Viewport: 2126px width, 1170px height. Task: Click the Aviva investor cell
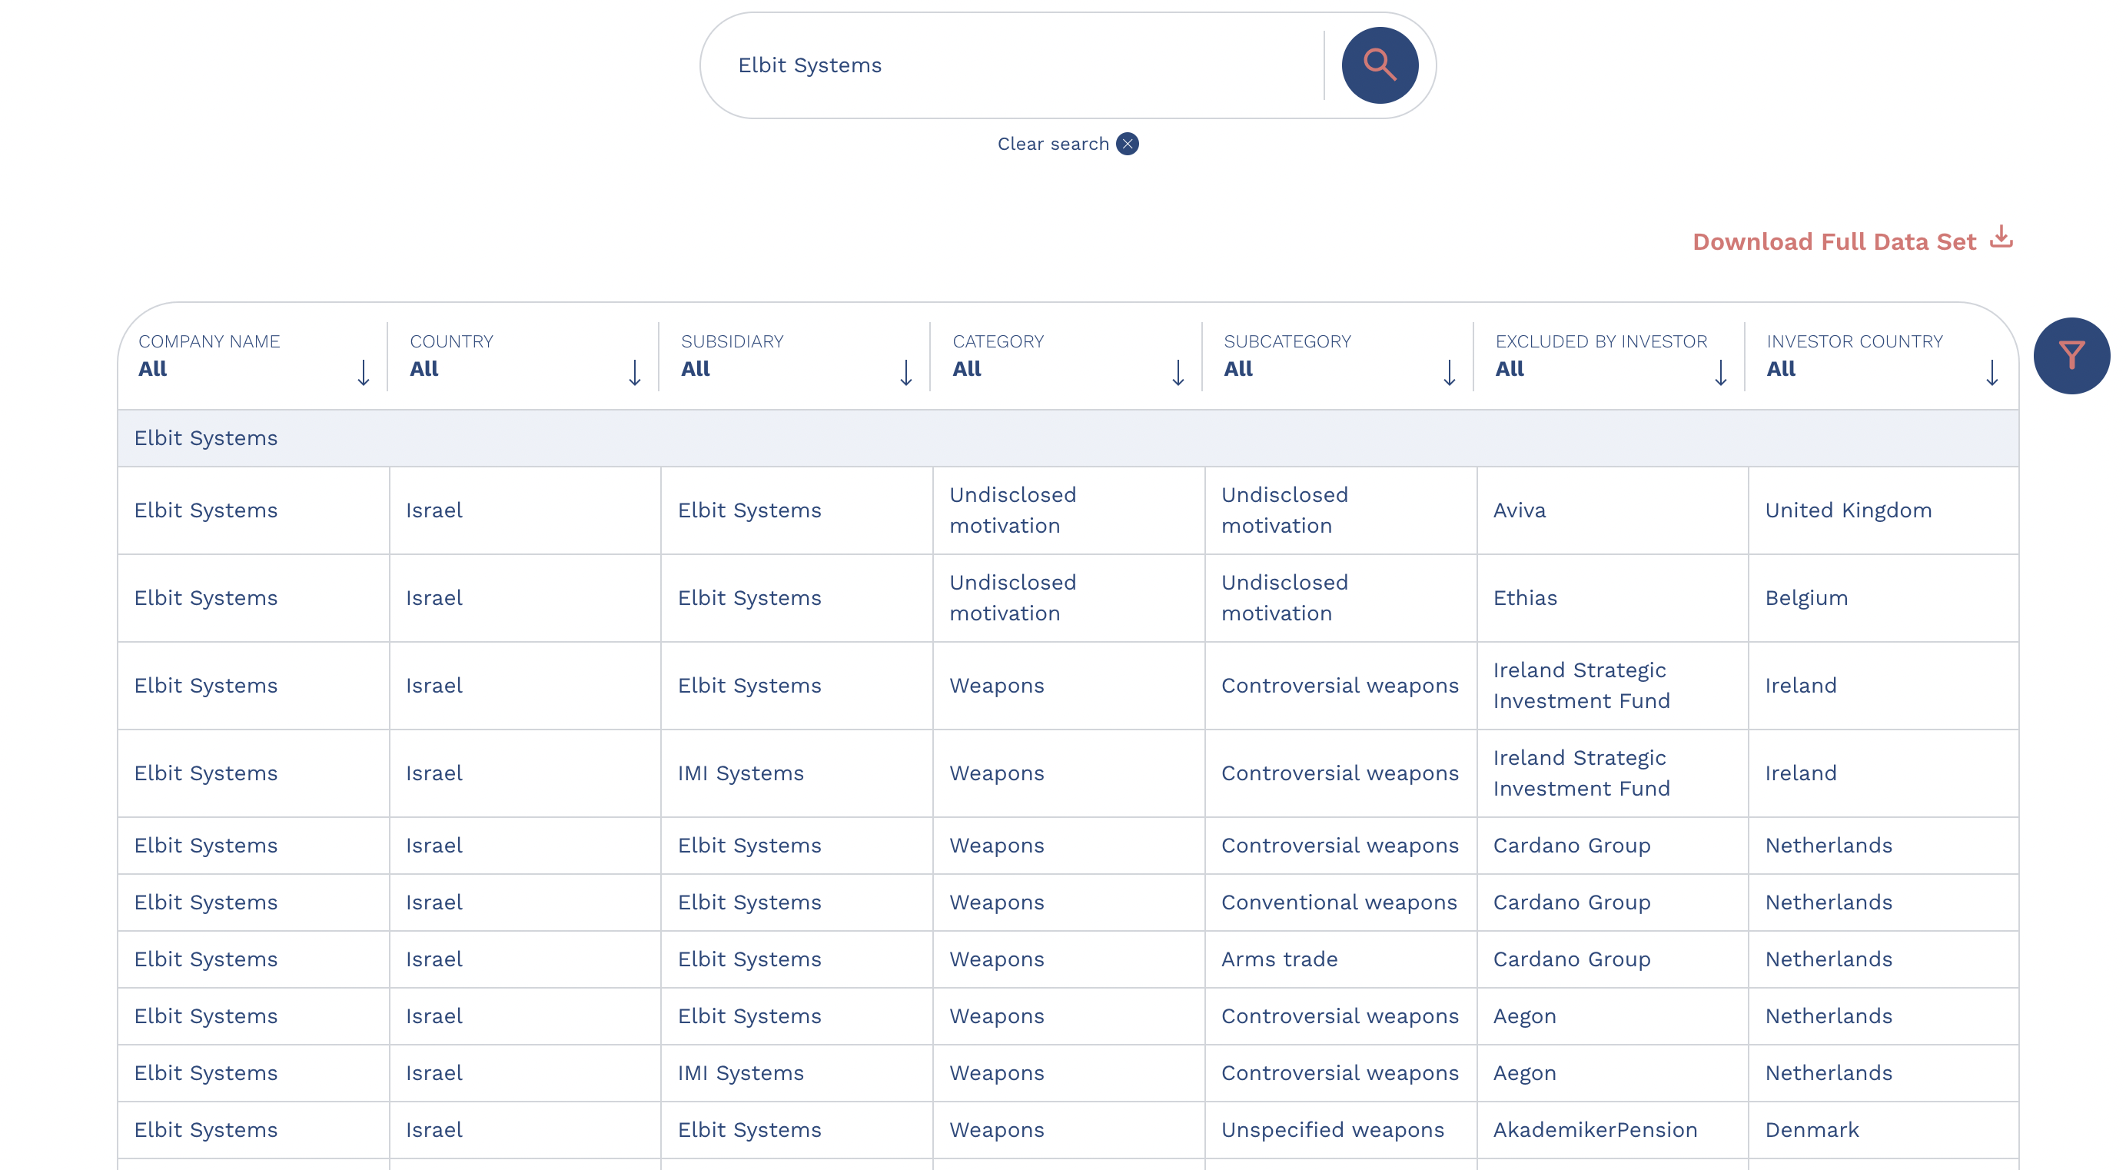(1519, 510)
